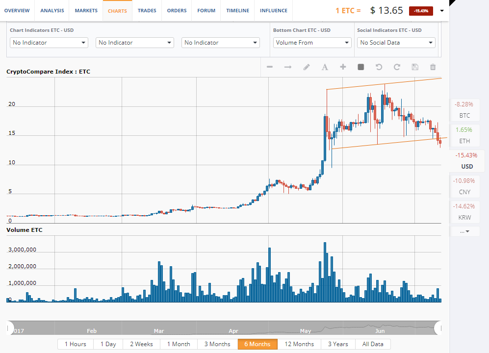Switch to the ANALYSIS tab

[52, 10]
